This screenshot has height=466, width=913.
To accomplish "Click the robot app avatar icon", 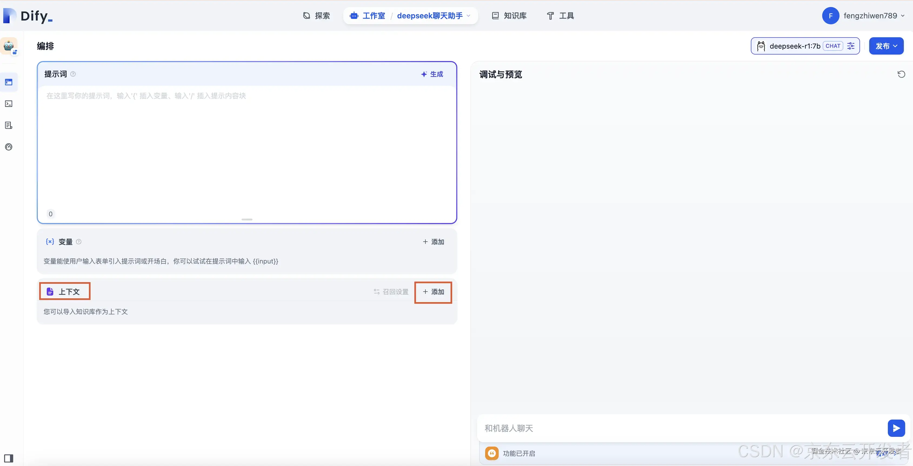I will (9, 46).
